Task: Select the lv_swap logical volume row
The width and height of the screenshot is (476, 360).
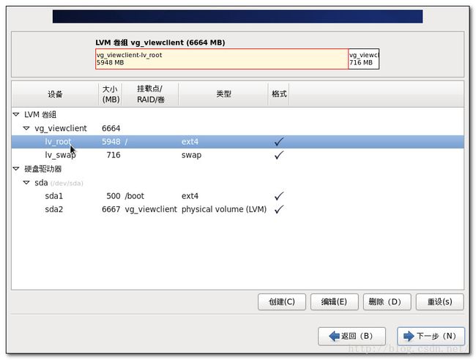Action: (238, 155)
